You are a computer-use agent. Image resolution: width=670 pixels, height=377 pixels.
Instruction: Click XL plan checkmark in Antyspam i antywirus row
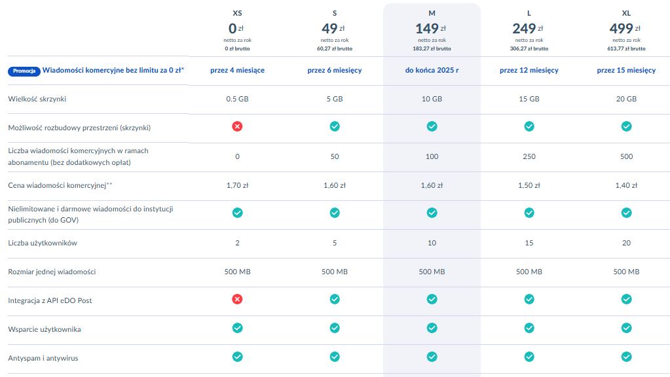626,357
